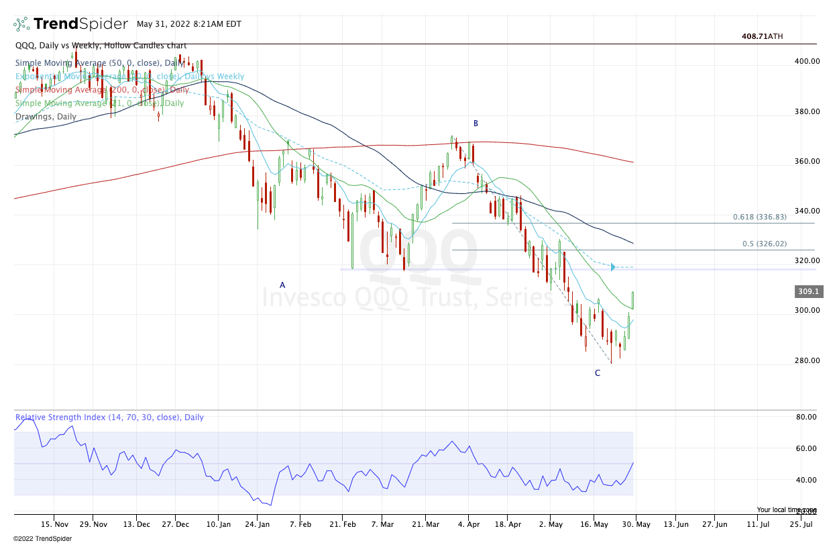
Task: Click the 300.00 price axis label
Action: (807, 311)
